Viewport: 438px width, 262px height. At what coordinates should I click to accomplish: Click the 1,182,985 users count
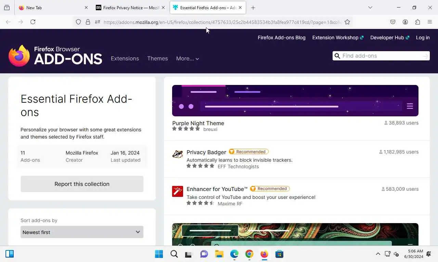click(399, 152)
